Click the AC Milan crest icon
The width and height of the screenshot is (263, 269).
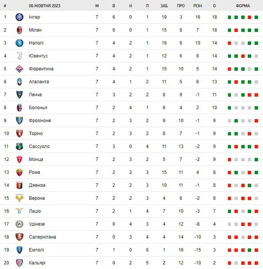19,30
